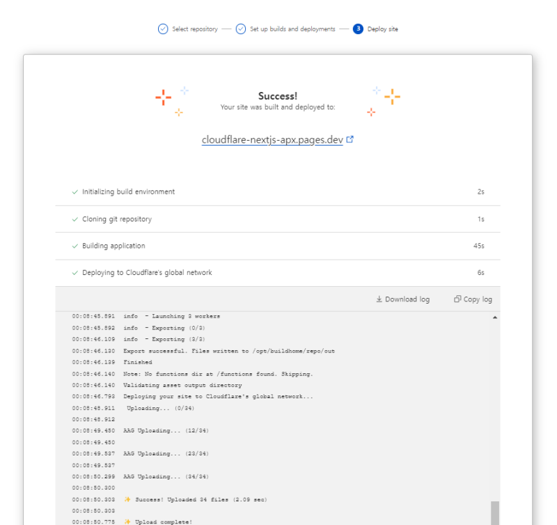557x525 pixels.
Task: Click checkmark for Cloning git repository
Action: [75, 219]
